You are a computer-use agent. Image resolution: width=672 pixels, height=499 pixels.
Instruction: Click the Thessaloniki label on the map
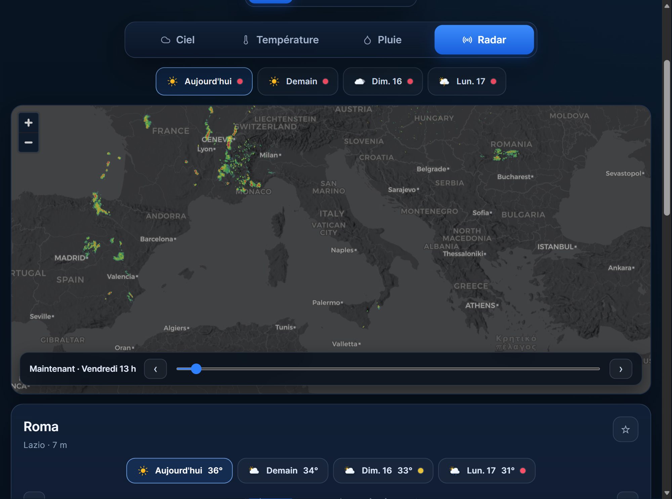pos(463,254)
